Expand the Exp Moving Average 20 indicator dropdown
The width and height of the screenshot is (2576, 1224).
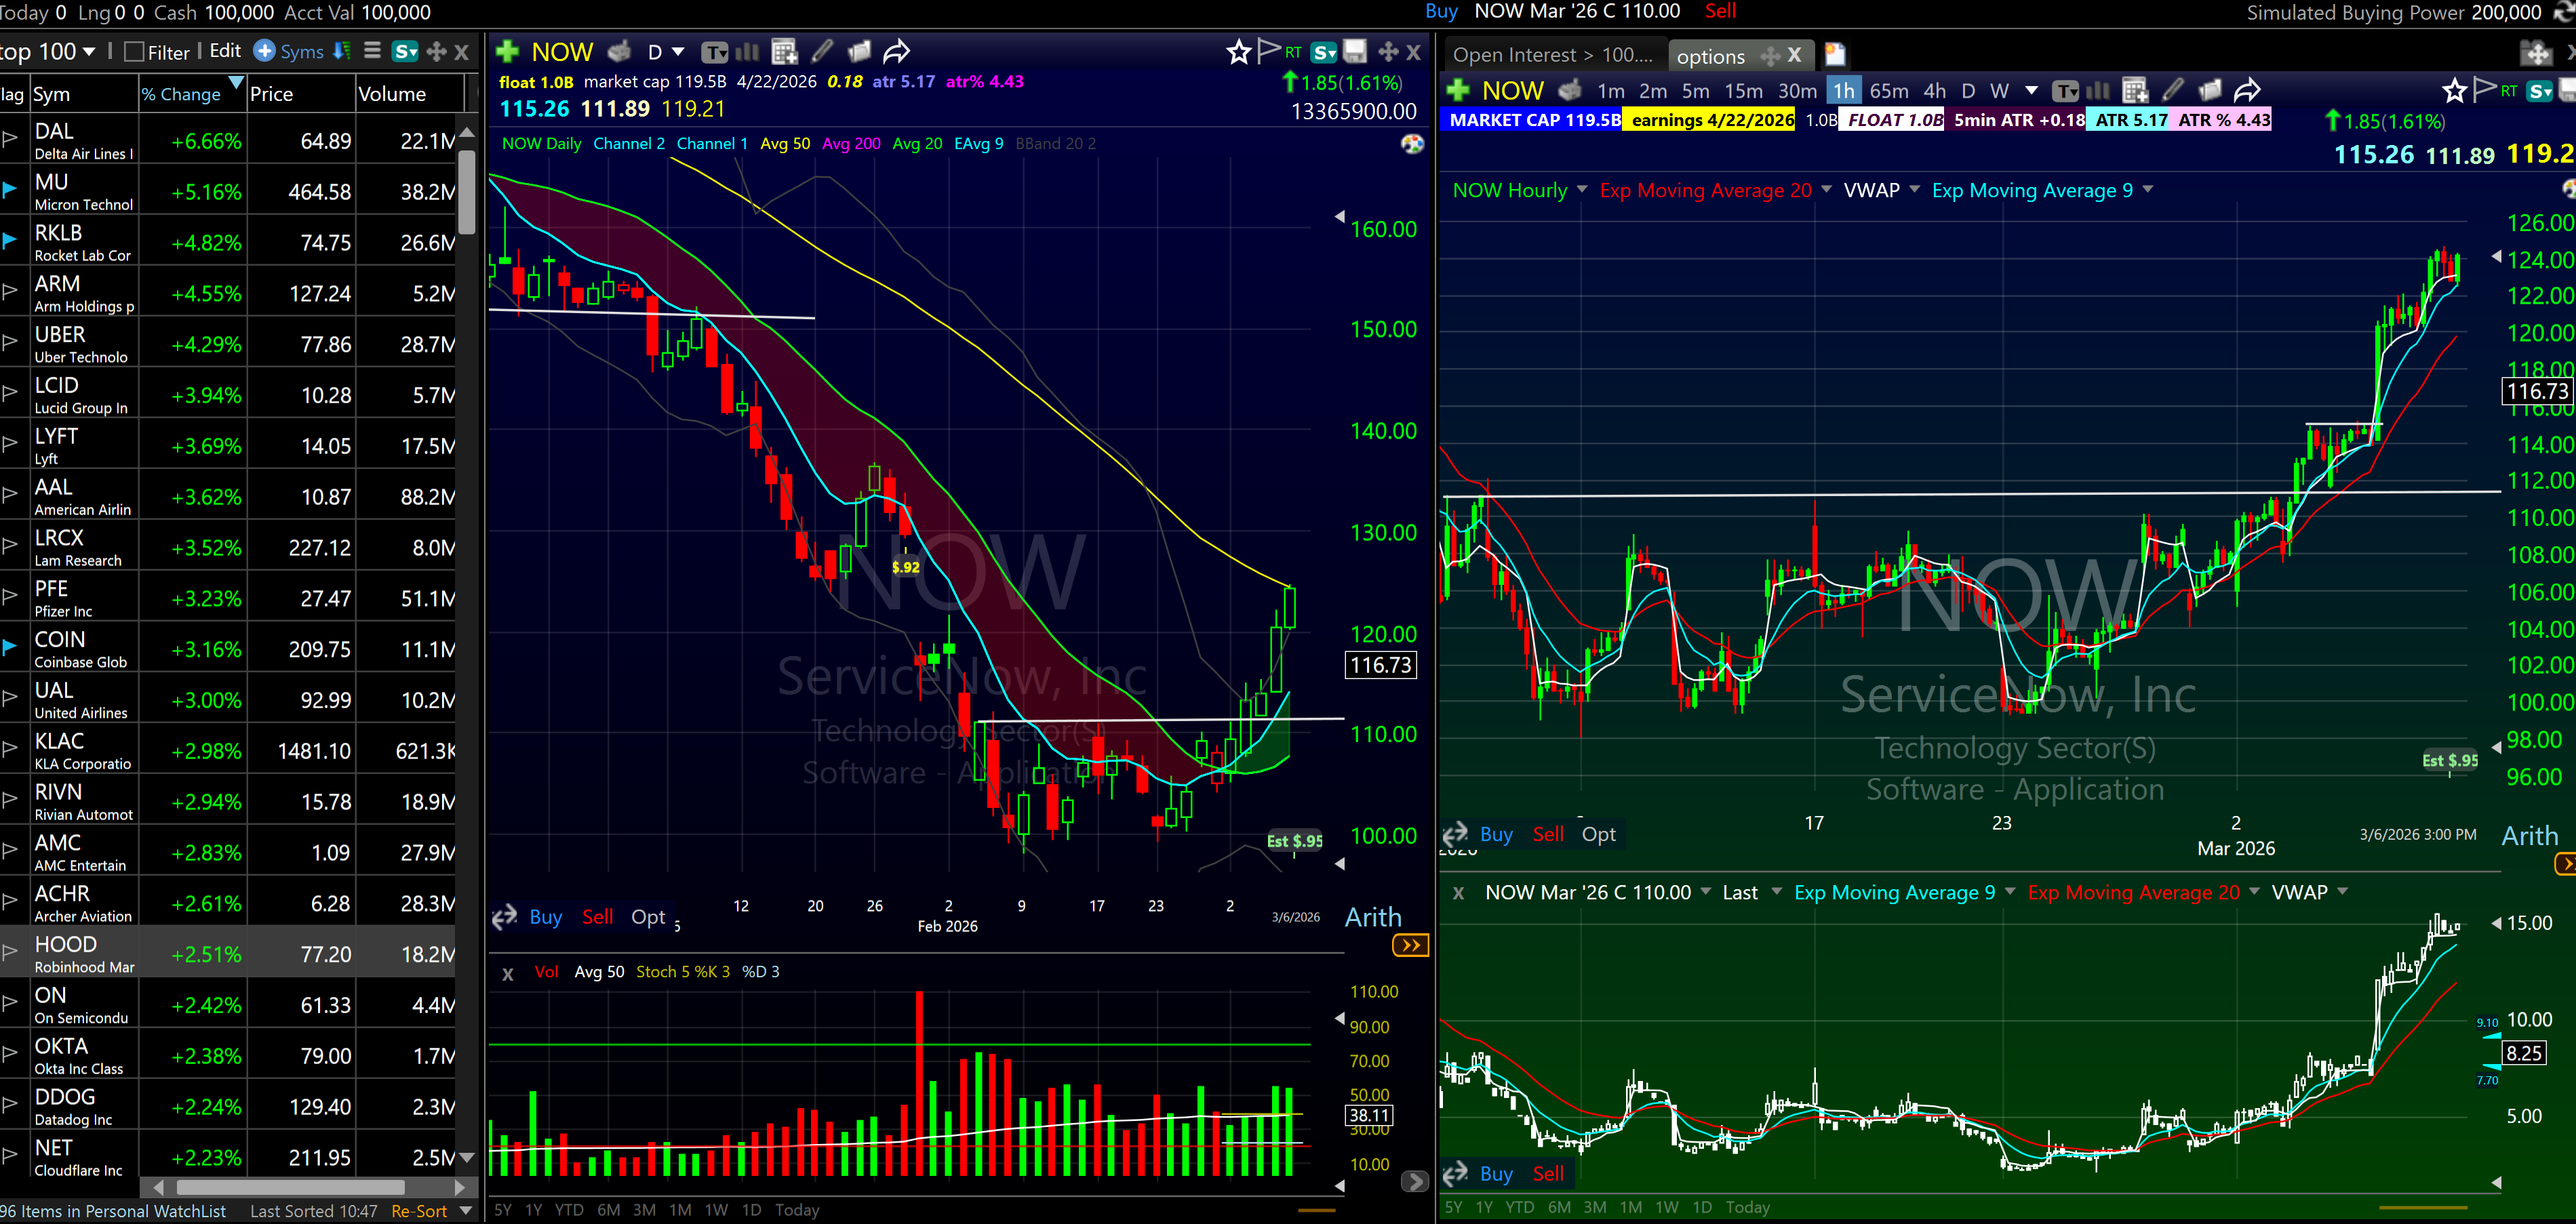coord(1827,190)
